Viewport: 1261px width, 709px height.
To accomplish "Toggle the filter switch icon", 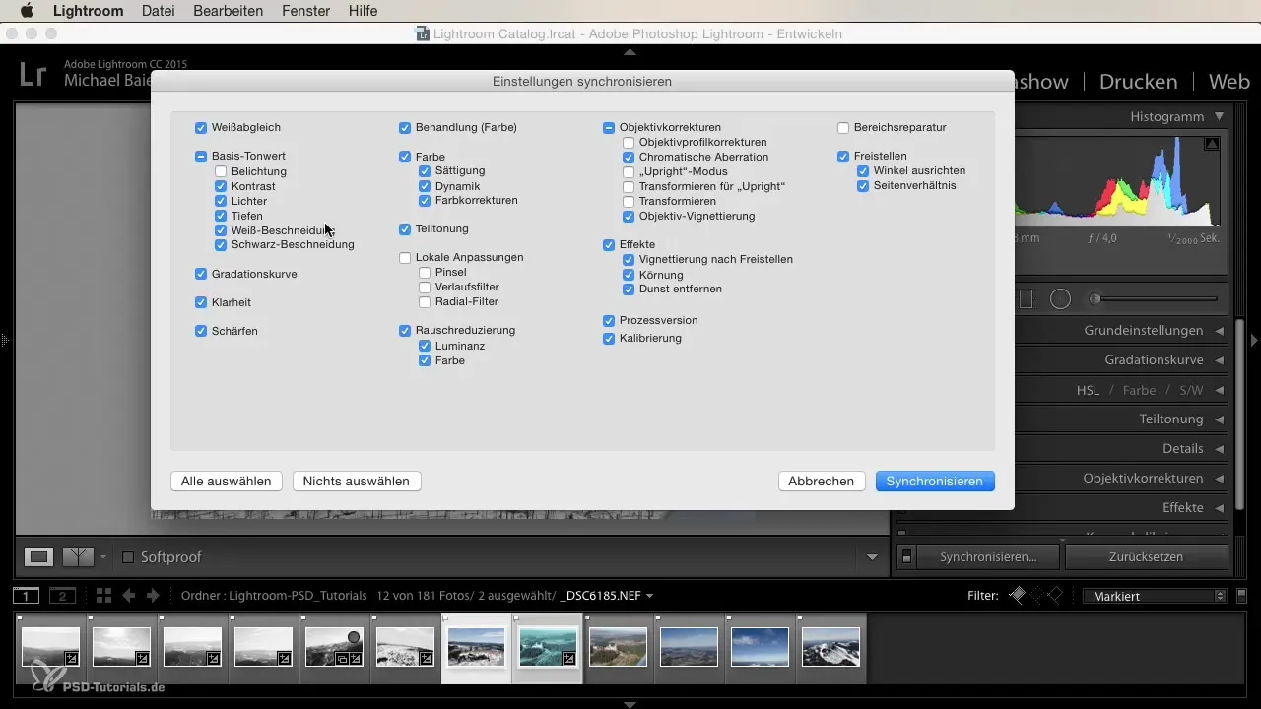I will [1241, 595].
